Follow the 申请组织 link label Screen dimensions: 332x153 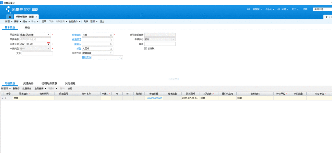point(77,35)
